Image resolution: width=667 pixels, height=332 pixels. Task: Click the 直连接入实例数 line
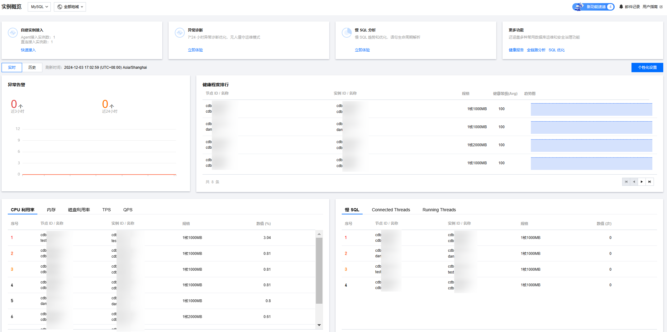click(x=37, y=42)
